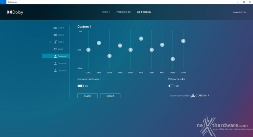The width and height of the screenshot is (253, 137).
Task: Click the Corsair sails logo
Action: point(192,96)
